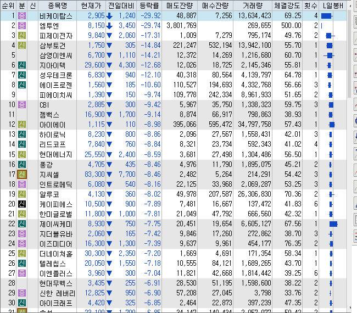The image size is (357, 313).
Task: Sort by the 매수잔량 column header
Action: coord(215,5)
